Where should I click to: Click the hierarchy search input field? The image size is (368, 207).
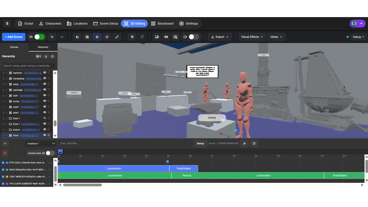(x=28, y=66)
